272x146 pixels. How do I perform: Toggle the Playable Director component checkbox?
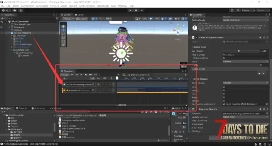point(196,109)
